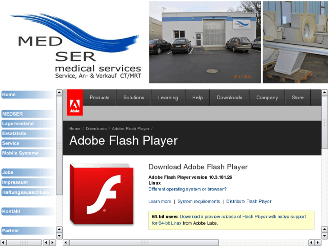Click sidebar vertical scrollbar up arrow at top
Screen dimensions: 328x246
60,93
